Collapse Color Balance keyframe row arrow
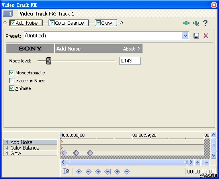Screen dimensions: 219x179 pyautogui.click(x=6, y=148)
